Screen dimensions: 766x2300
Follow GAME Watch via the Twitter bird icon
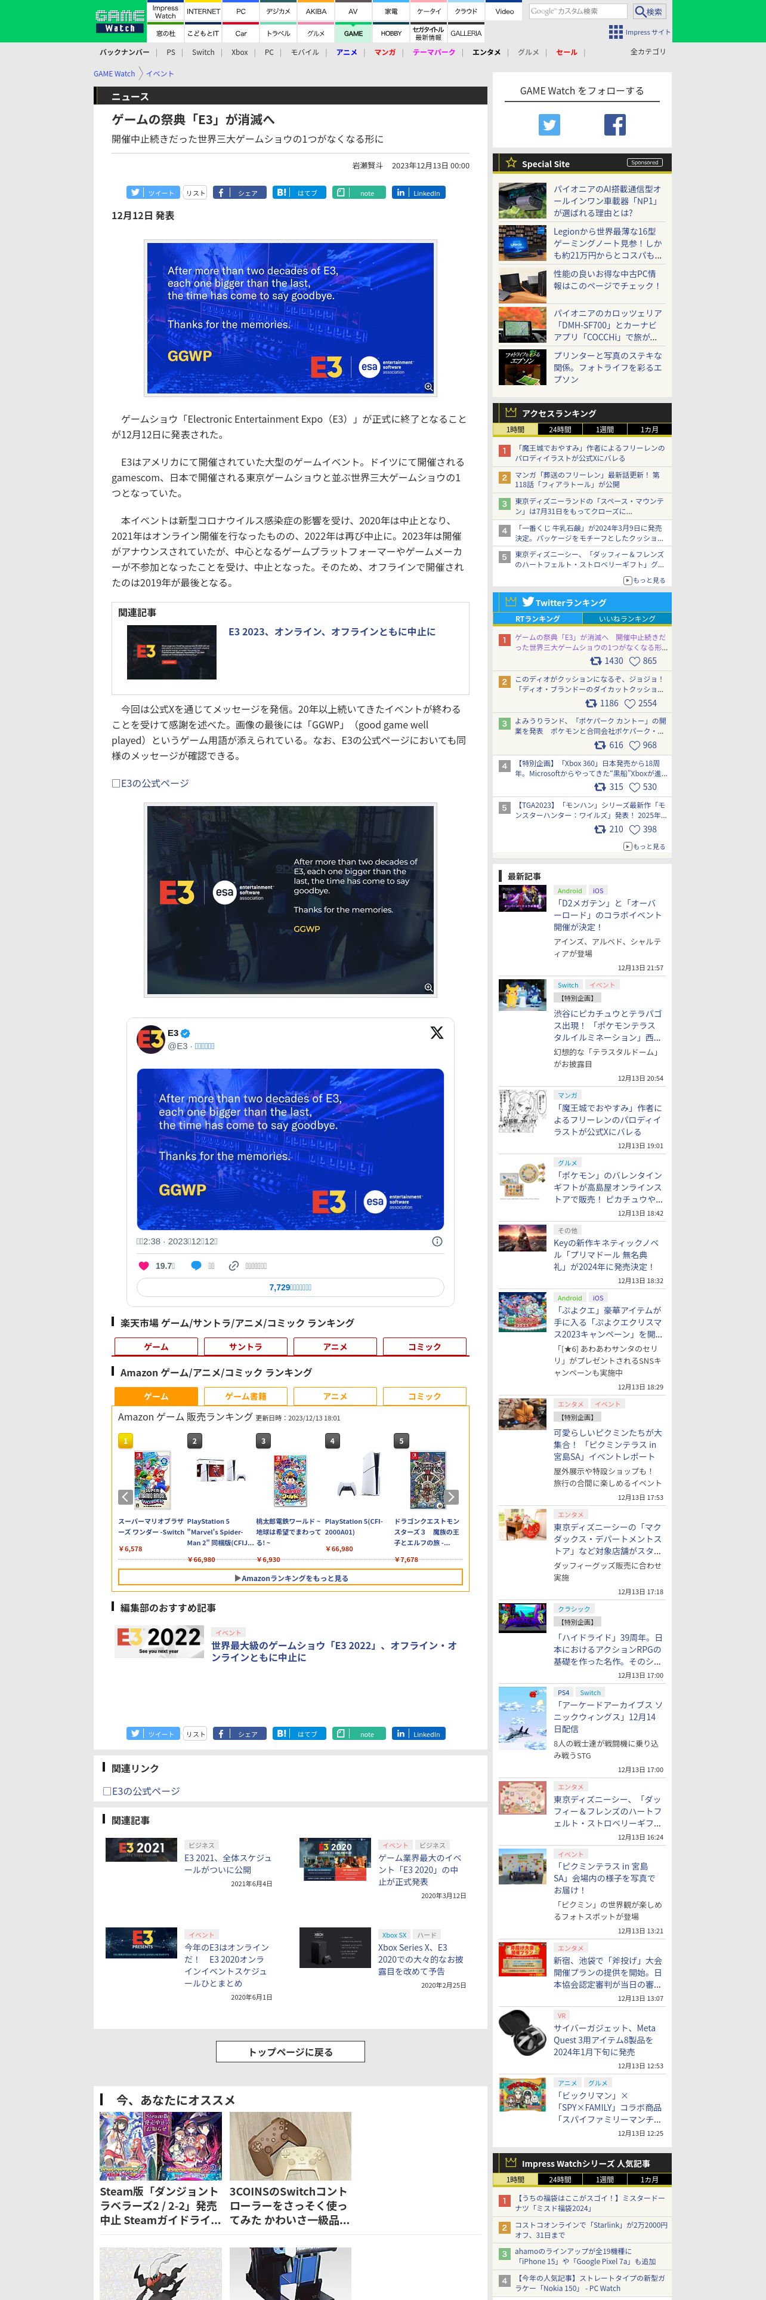point(549,125)
